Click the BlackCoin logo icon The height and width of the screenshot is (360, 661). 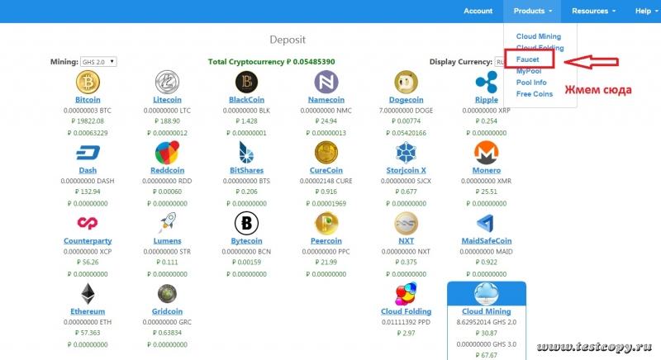click(x=246, y=82)
